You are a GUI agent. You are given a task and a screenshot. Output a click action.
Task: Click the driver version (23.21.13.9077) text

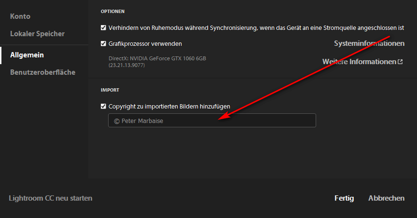tap(126, 65)
